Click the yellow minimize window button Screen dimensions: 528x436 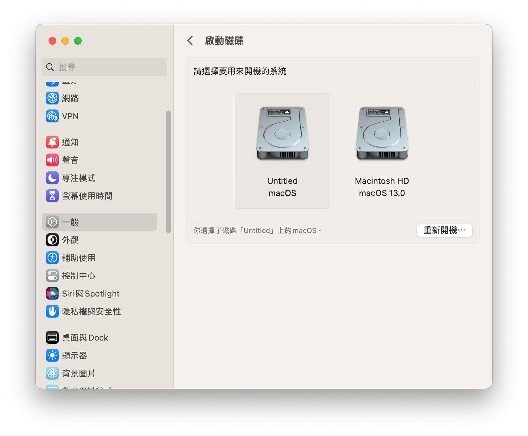[x=65, y=41]
